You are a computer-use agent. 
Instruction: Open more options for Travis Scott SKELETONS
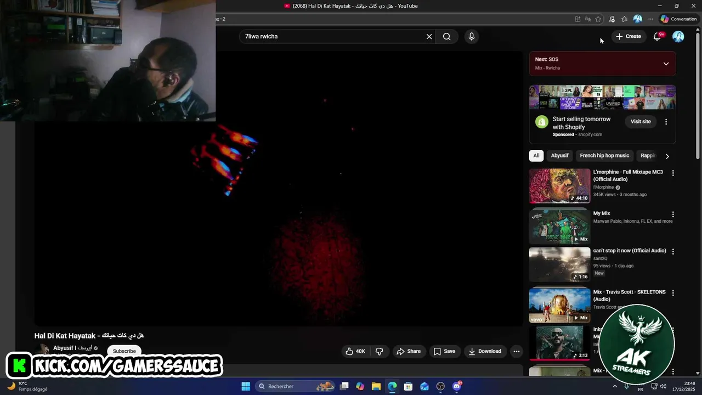673,293
